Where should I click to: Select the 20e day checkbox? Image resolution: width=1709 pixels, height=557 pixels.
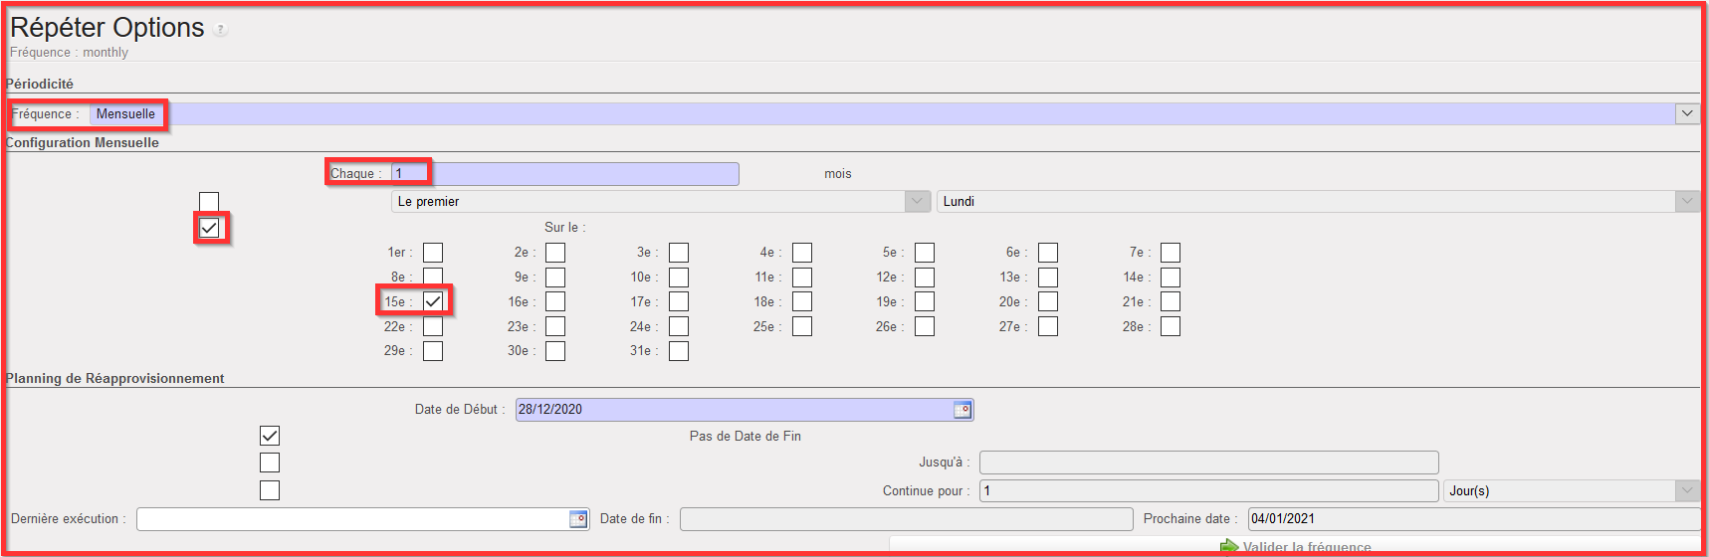coord(1048,301)
